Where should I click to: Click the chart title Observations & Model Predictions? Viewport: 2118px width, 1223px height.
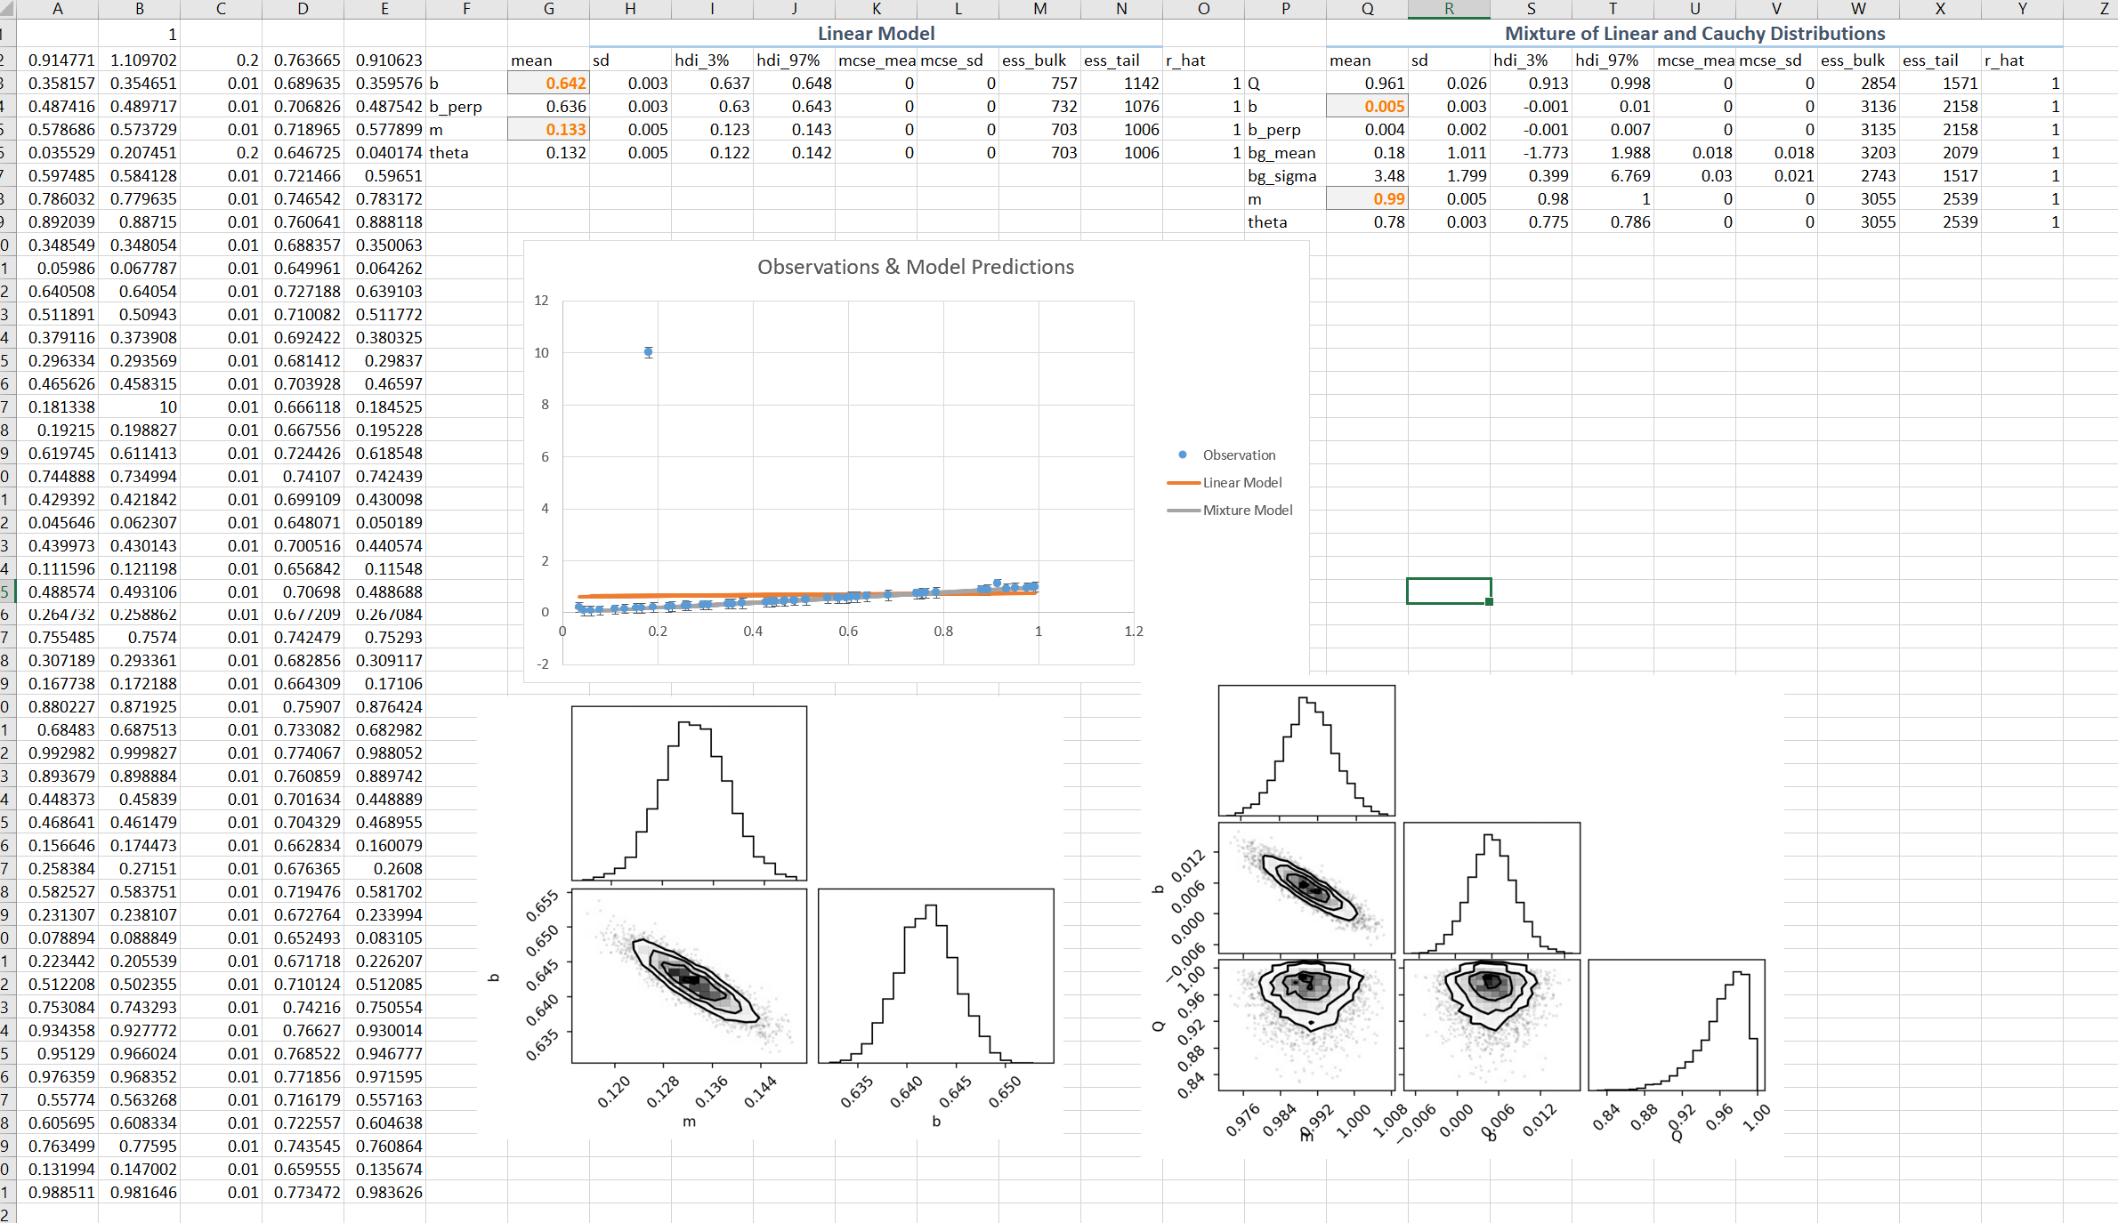[915, 266]
